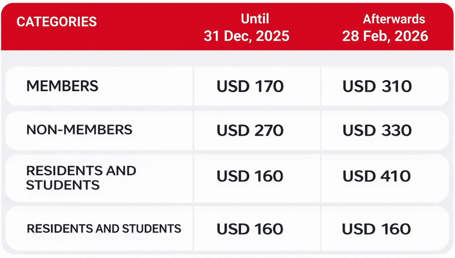455x258 pixels.
Task: Click the USD 270 price
Action: coord(250,131)
